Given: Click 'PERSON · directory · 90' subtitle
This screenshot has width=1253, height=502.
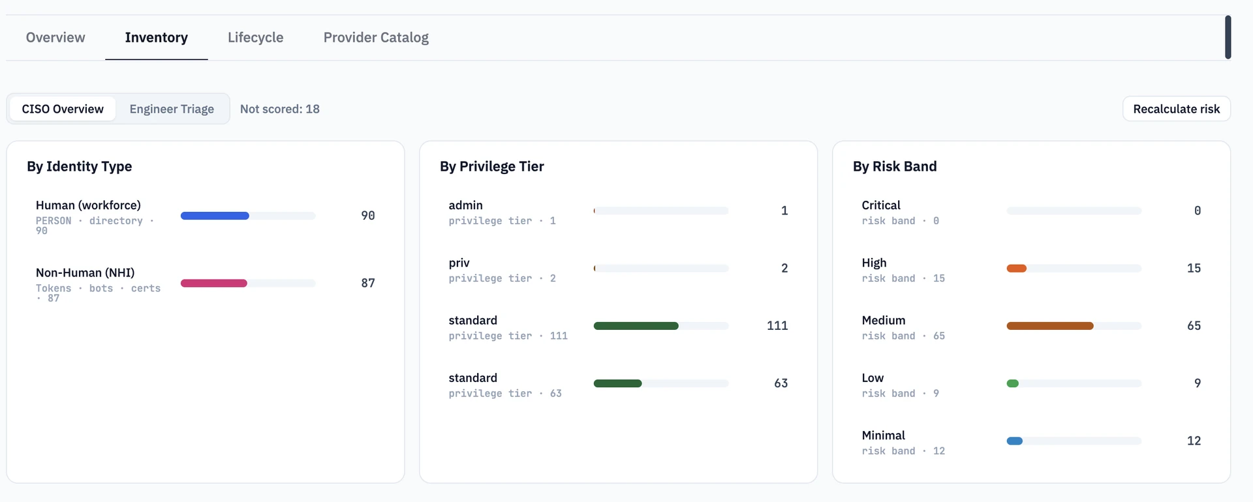Looking at the screenshot, I should pyautogui.click(x=95, y=226).
